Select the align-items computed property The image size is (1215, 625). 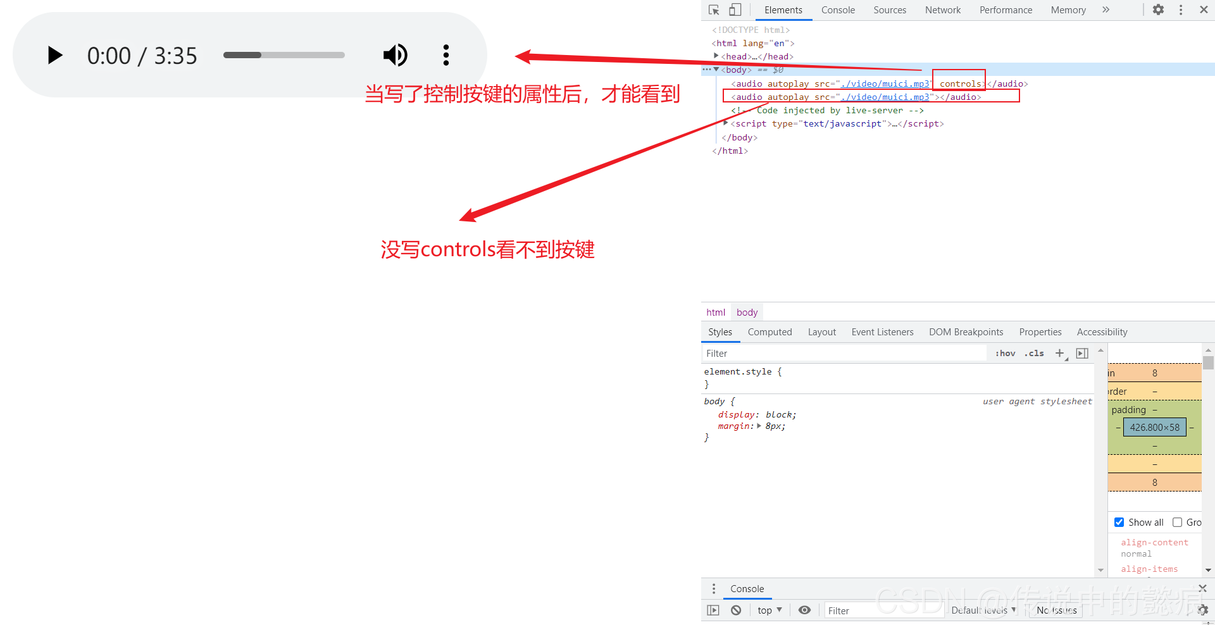coord(1149,569)
